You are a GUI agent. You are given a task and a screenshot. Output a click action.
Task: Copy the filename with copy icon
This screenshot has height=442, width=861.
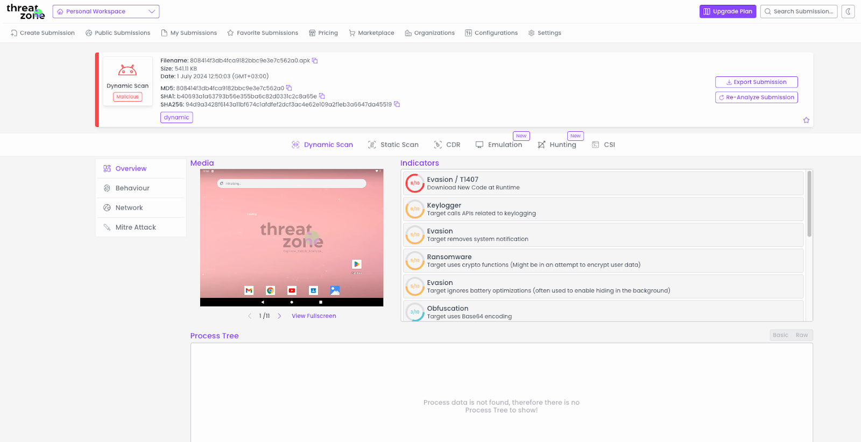[x=315, y=61]
